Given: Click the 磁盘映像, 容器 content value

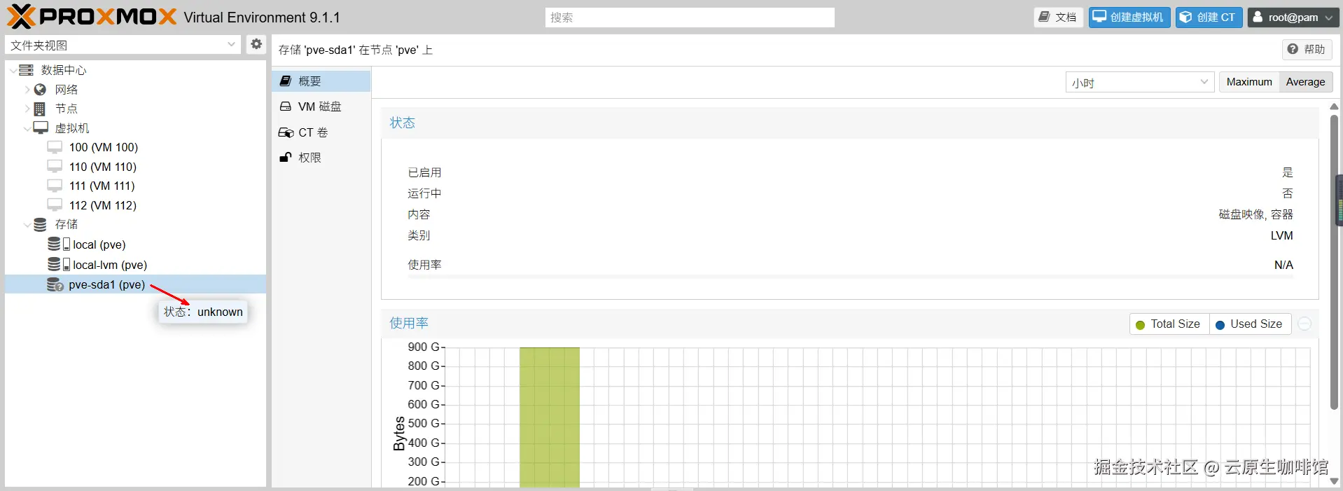Looking at the screenshot, I should (x=1255, y=214).
